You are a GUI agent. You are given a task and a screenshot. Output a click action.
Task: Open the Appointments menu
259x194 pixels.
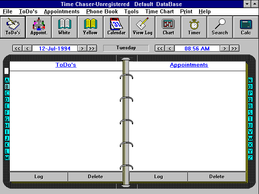pos(62,12)
